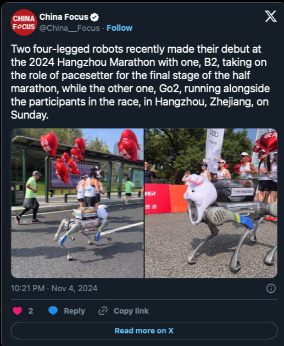This screenshot has height=346, width=284.
Task: Click the tweet text about Hangzhou Marathon
Action: [140, 82]
